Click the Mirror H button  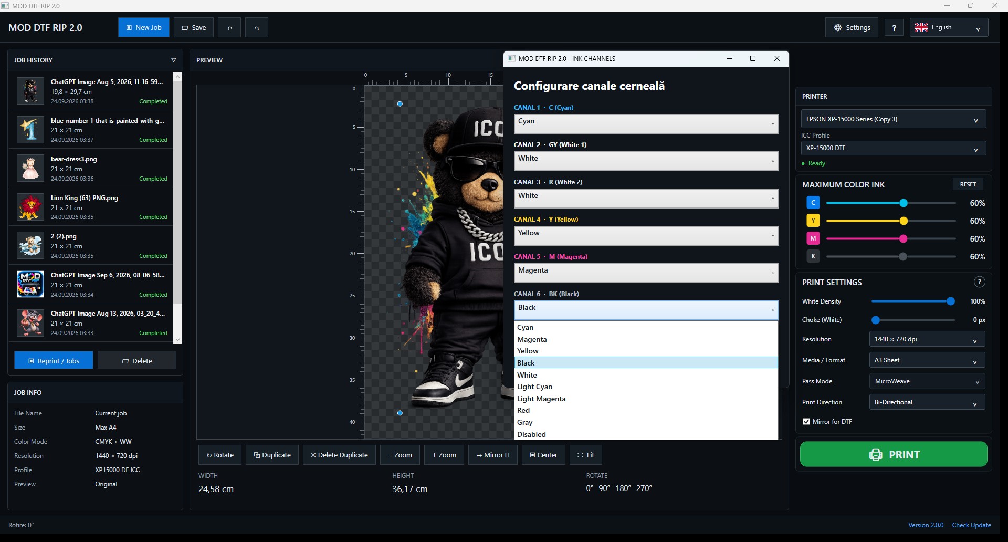493,455
